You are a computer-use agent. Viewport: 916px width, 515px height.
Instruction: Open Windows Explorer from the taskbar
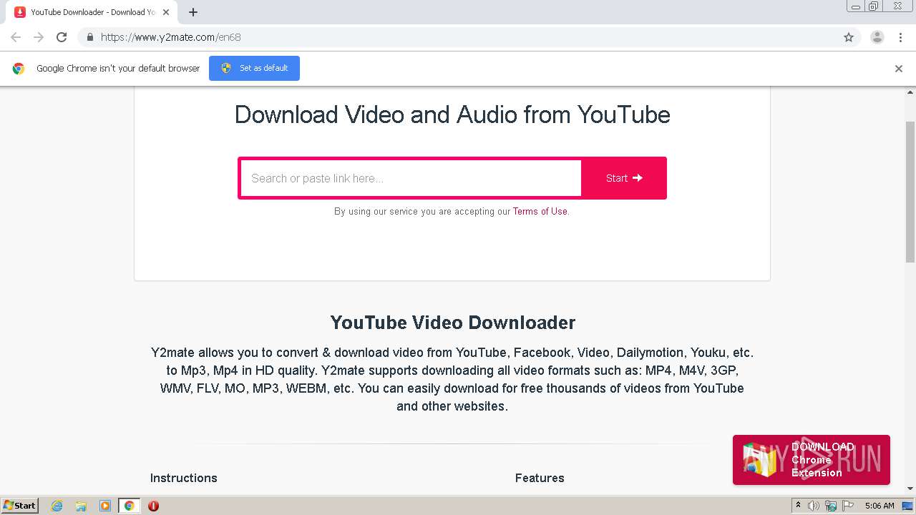pyautogui.click(x=81, y=506)
